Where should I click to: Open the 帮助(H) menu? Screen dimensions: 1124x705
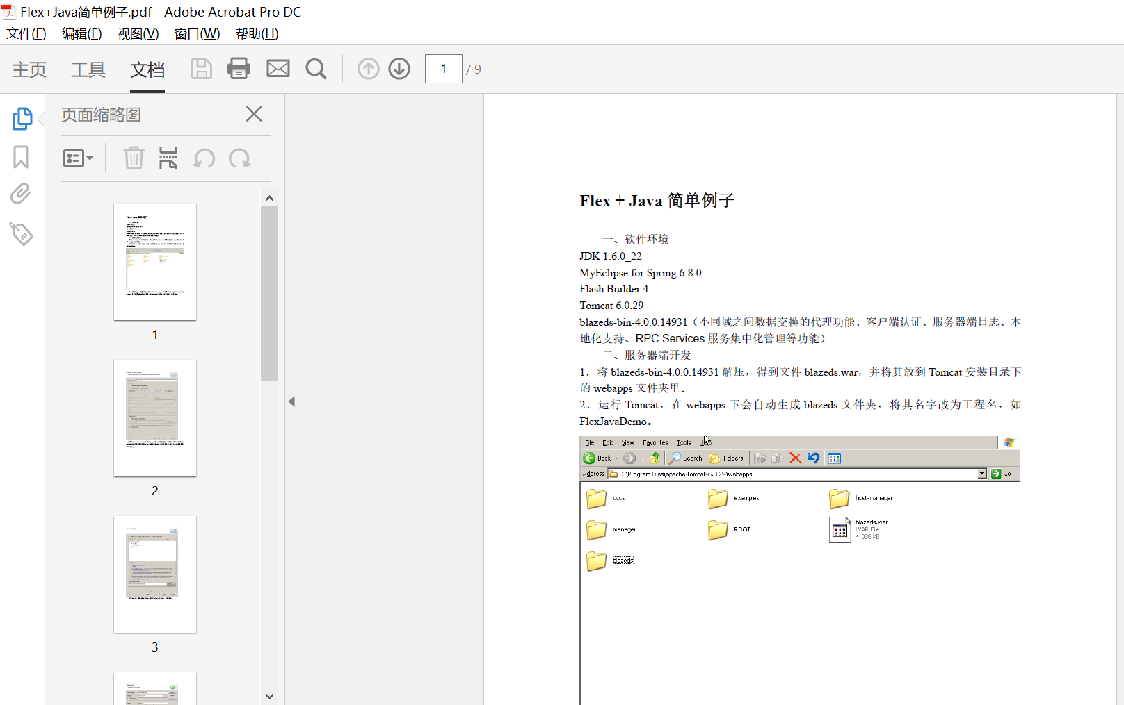pyautogui.click(x=257, y=34)
